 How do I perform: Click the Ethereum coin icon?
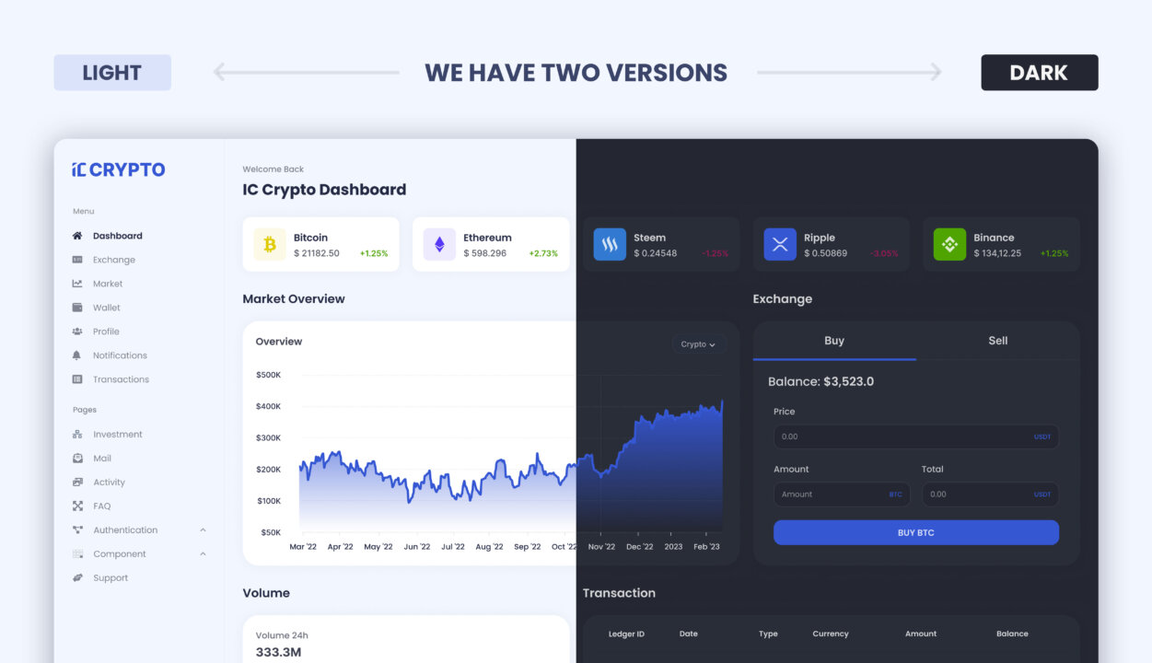(439, 244)
